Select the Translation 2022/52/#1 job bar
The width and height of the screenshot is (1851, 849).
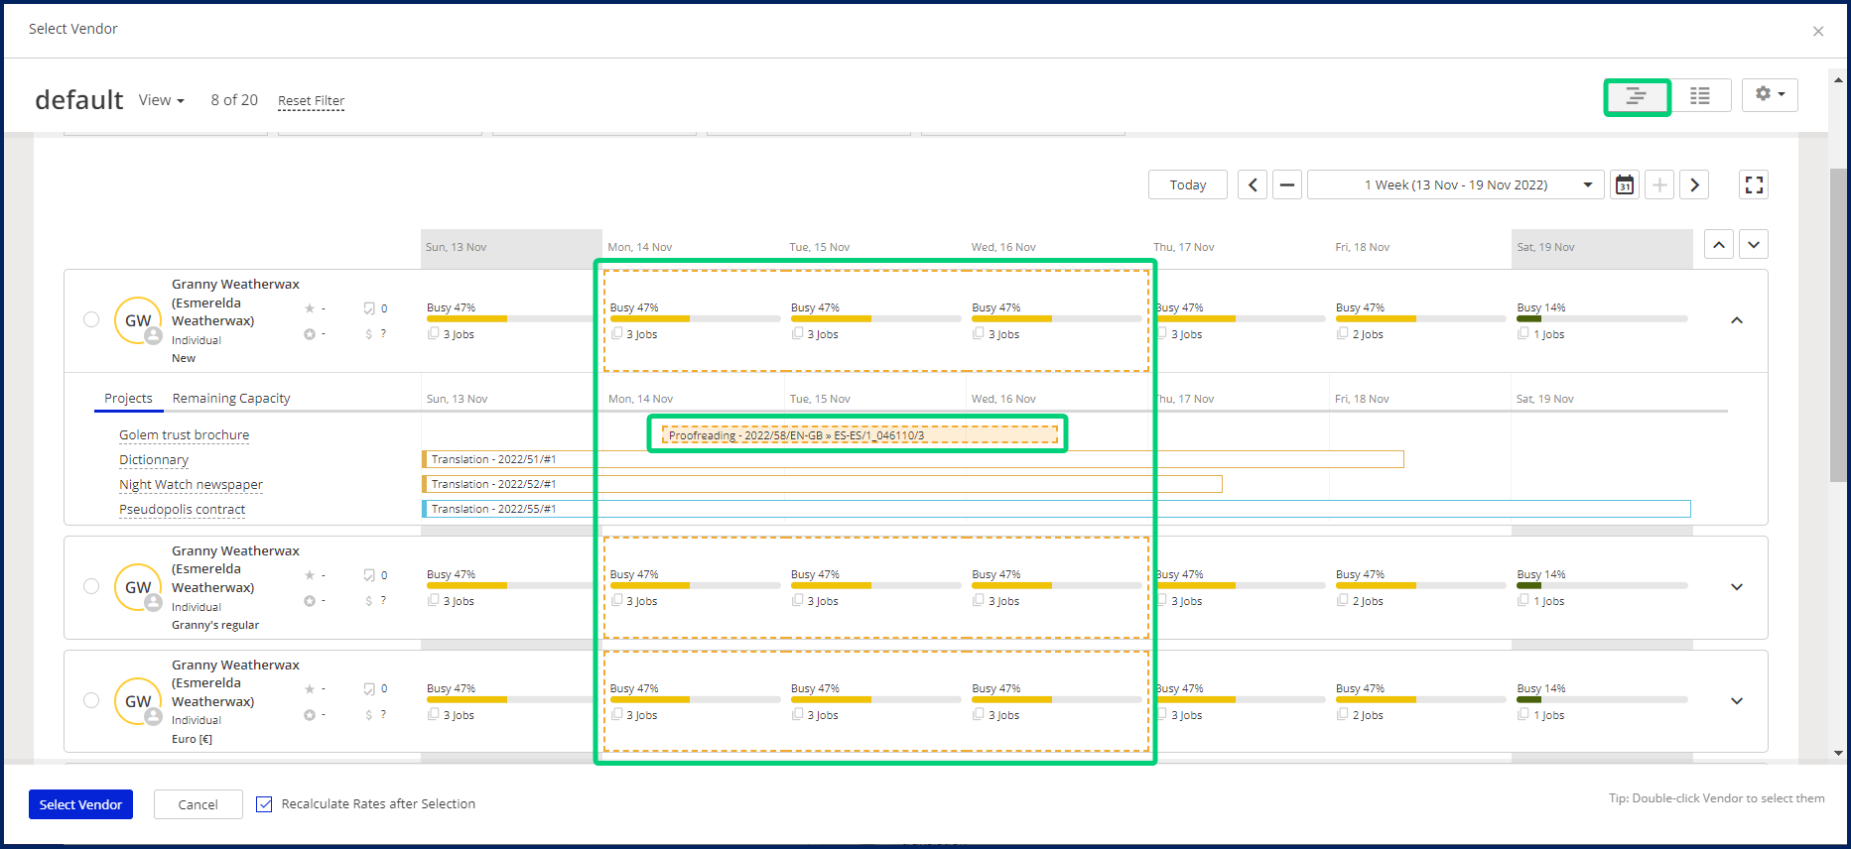coord(822,484)
